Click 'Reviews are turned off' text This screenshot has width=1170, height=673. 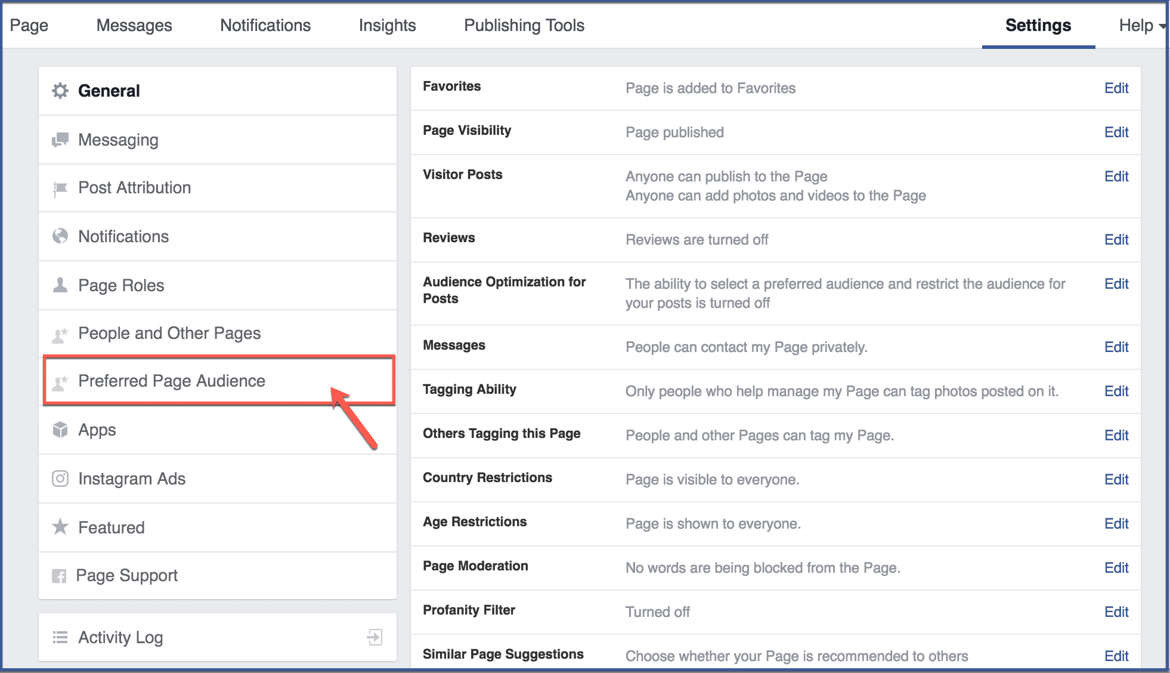click(697, 240)
